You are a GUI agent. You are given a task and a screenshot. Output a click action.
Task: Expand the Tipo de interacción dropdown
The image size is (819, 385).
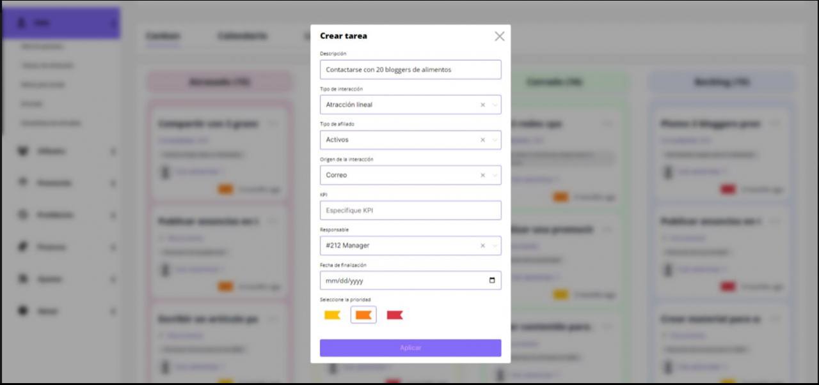coord(495,105)
